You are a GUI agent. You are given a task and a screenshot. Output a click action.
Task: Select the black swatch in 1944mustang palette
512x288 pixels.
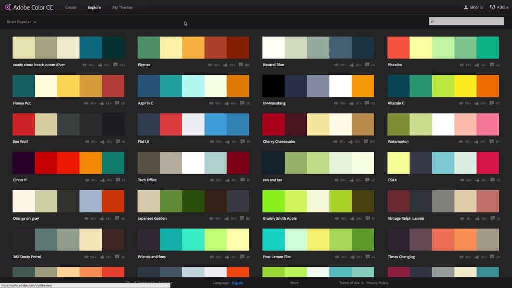click(273, 86)
